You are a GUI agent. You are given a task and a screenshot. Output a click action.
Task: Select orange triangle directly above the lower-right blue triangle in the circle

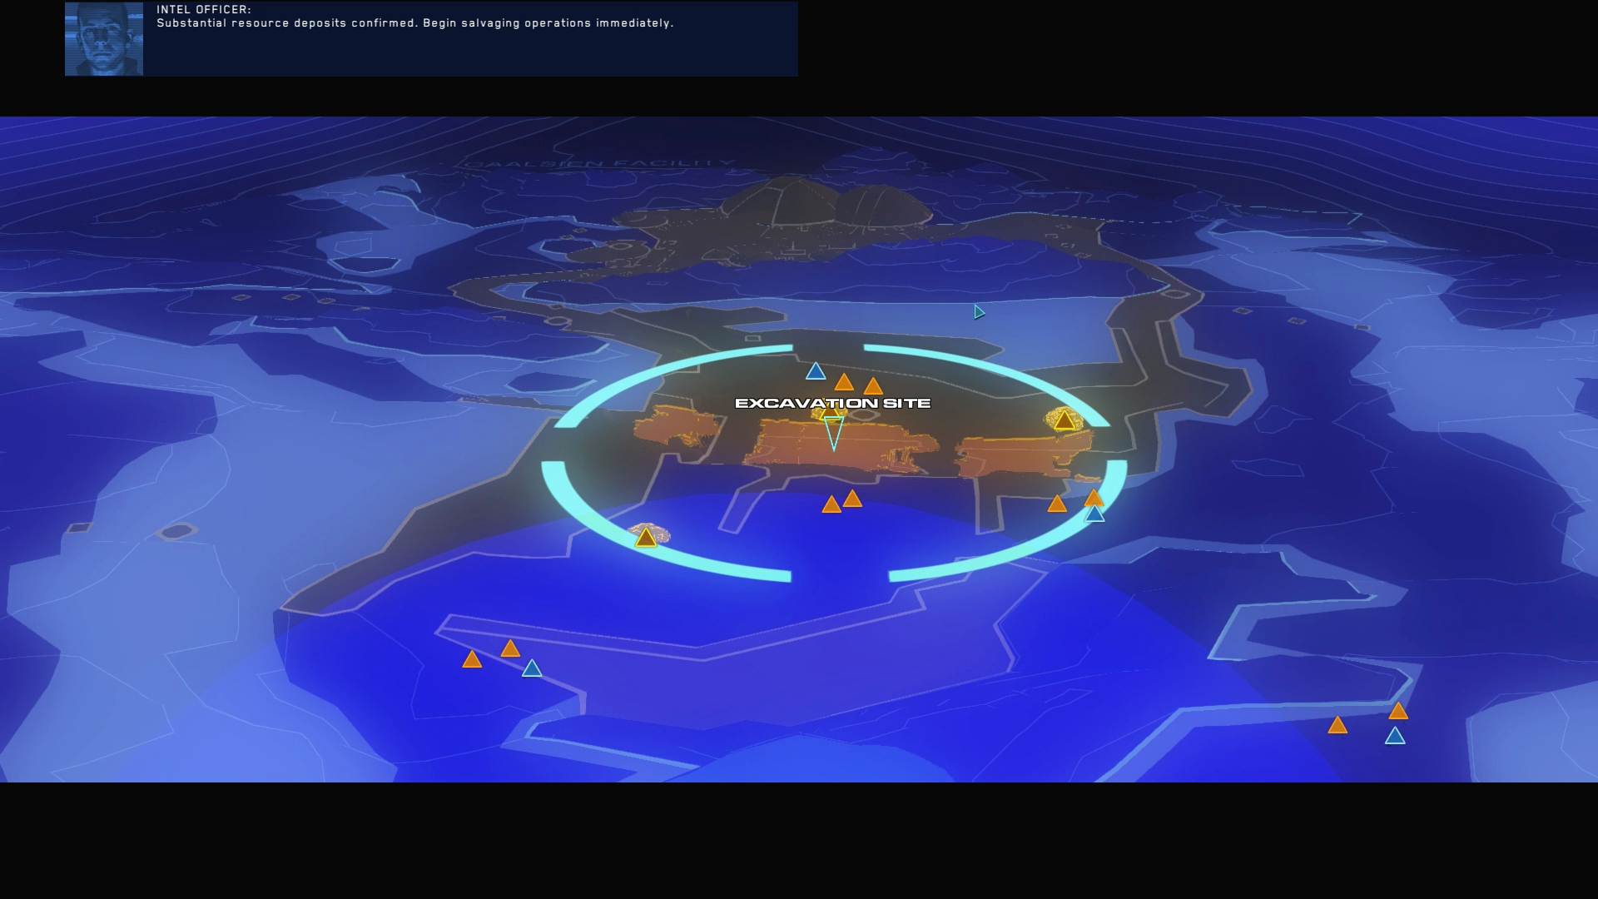tap(1094, 499)
